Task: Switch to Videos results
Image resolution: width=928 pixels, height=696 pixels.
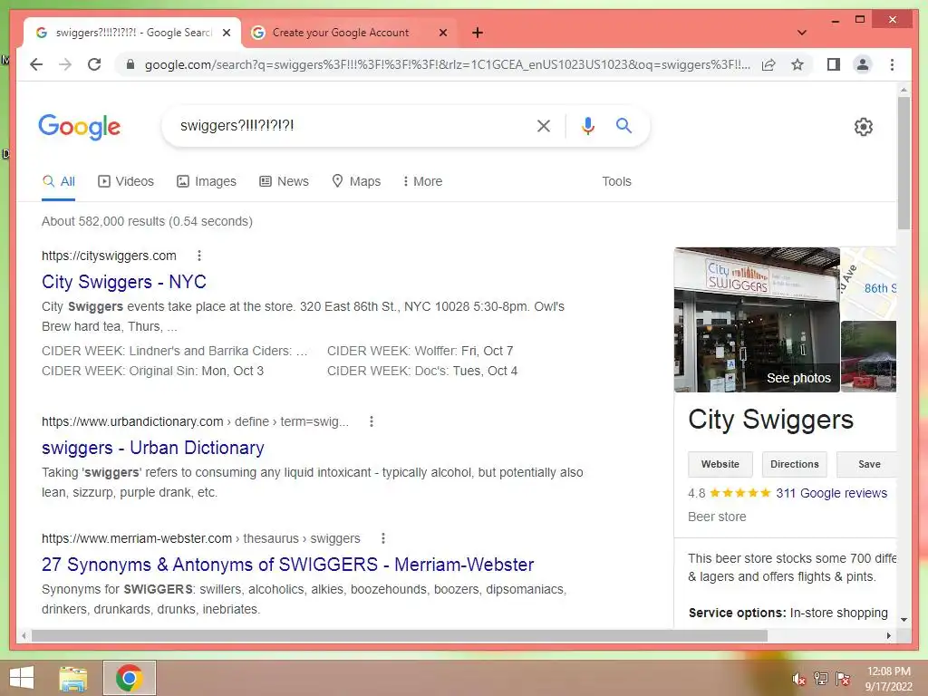Action: click(126, 181)
